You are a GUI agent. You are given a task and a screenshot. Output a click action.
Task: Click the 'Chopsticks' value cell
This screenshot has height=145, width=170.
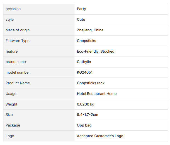(86, 41)
